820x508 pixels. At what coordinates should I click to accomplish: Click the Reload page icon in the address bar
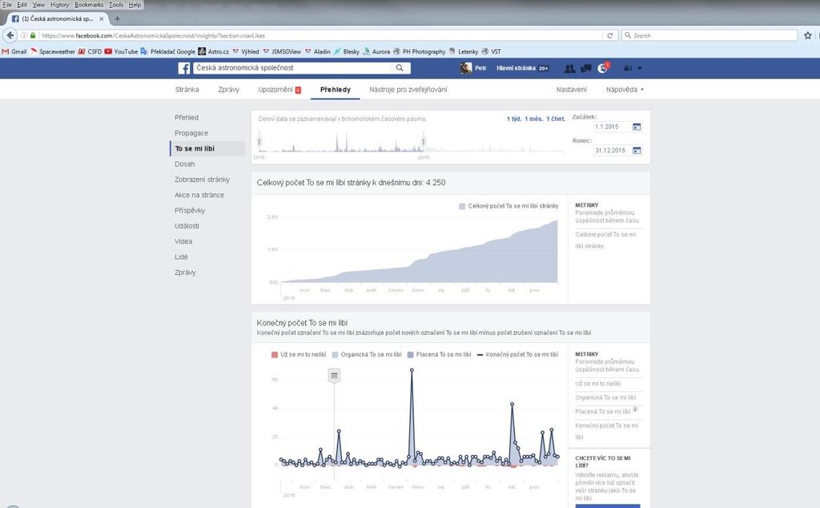pyautogui.click(x=609, y=35)
